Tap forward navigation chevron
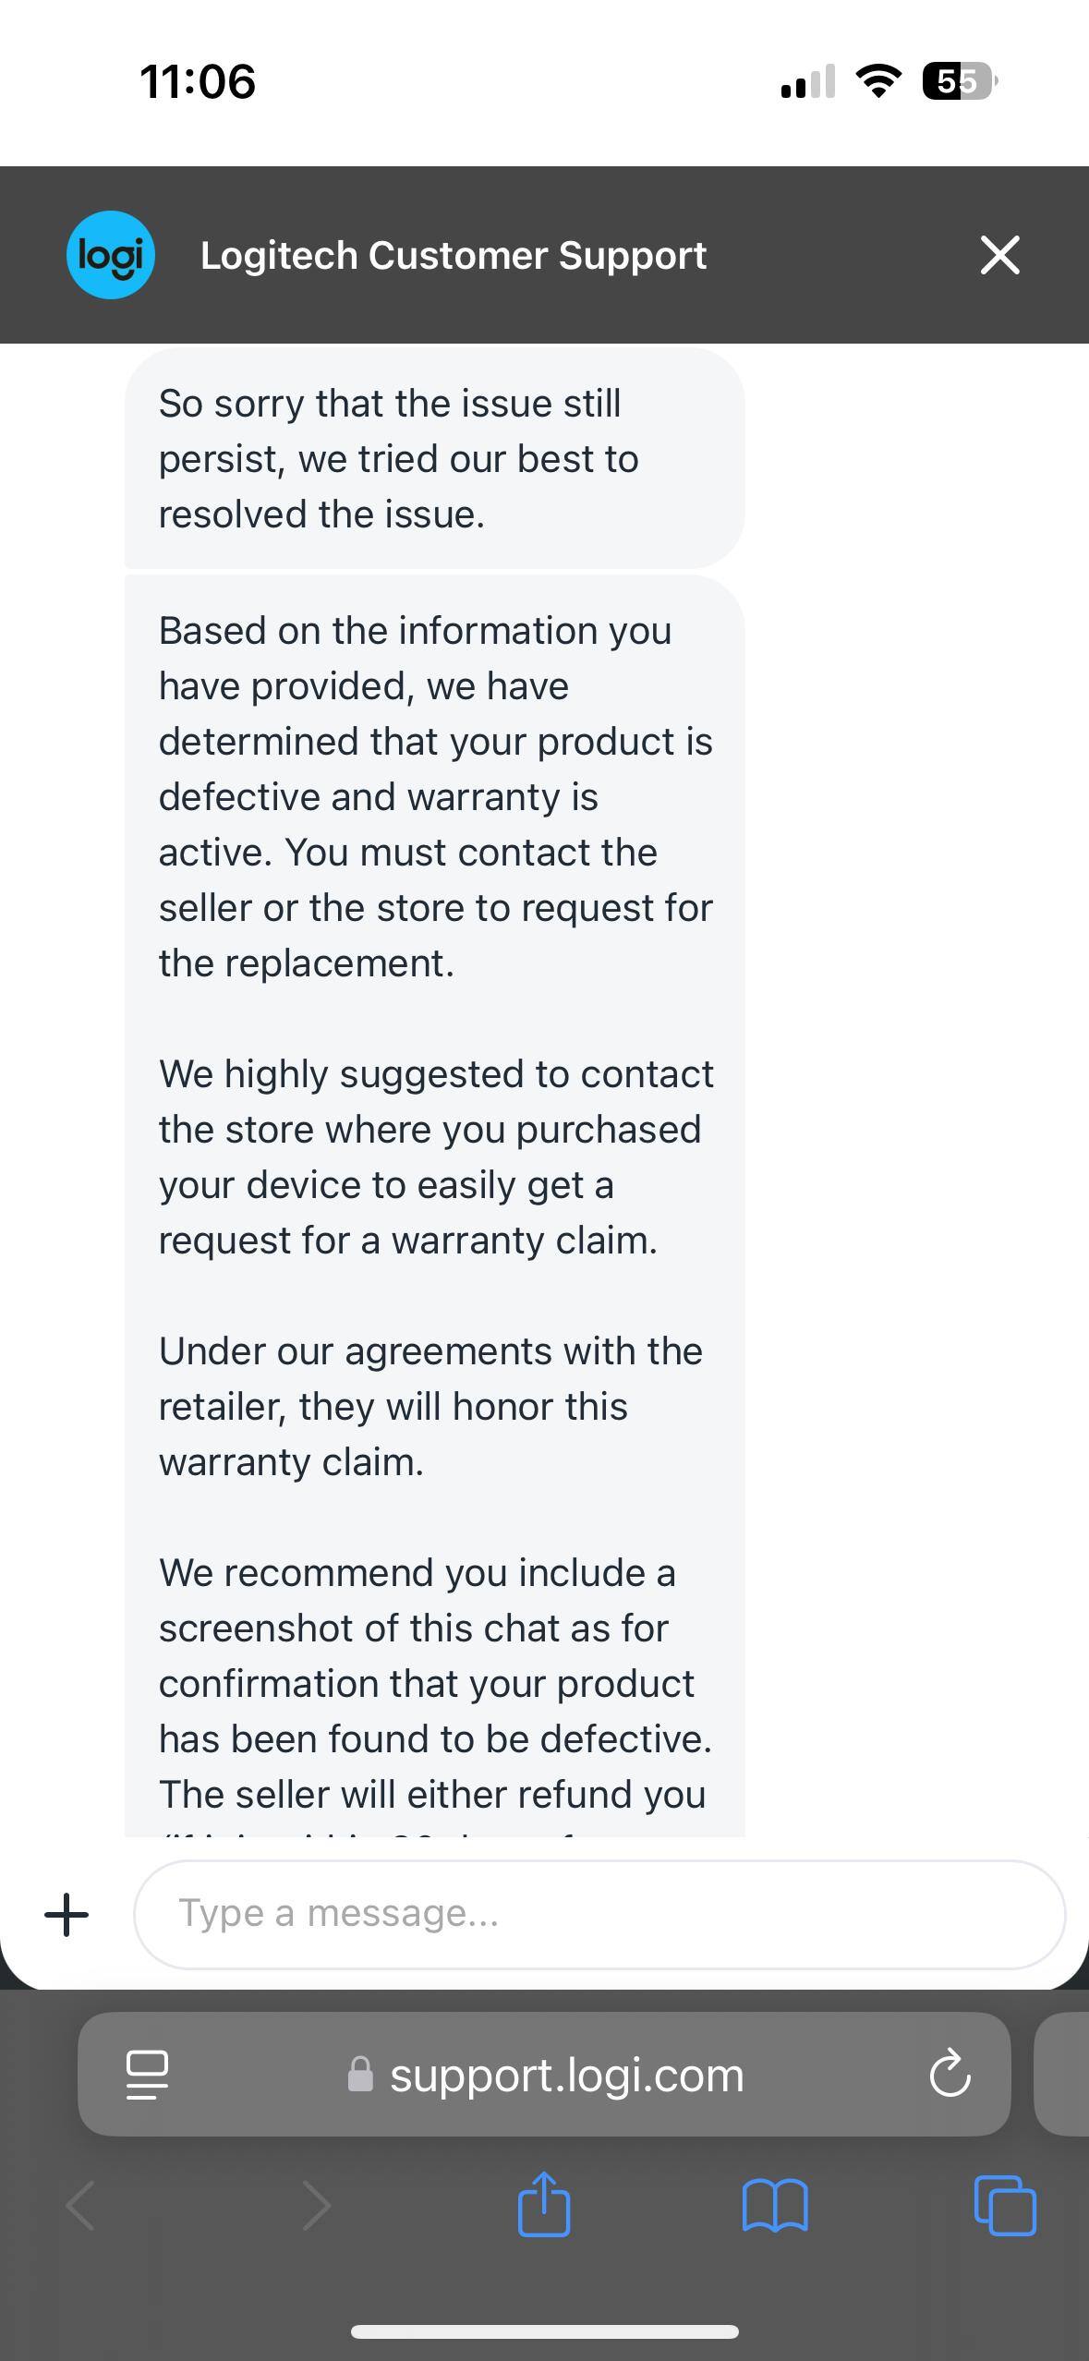The height and width of the screenshot is (2361, 1089). coord(317,2206)
